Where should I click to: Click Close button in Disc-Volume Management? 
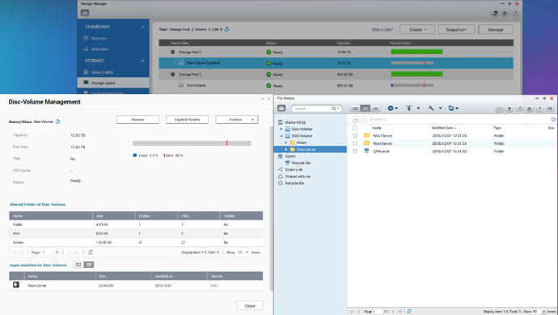[250, 306]
